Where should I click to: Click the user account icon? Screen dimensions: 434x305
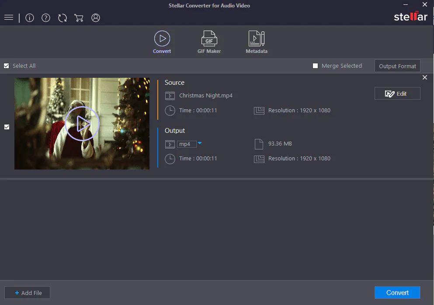click(x=96, y=18)
